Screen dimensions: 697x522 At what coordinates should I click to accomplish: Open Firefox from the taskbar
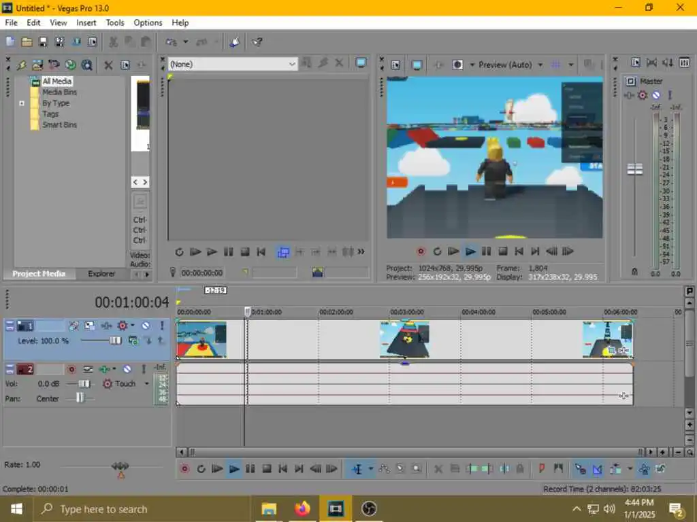tap(302, 508)
